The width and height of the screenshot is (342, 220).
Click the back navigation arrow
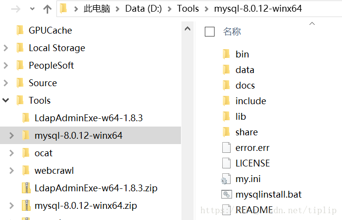point(15,9)
